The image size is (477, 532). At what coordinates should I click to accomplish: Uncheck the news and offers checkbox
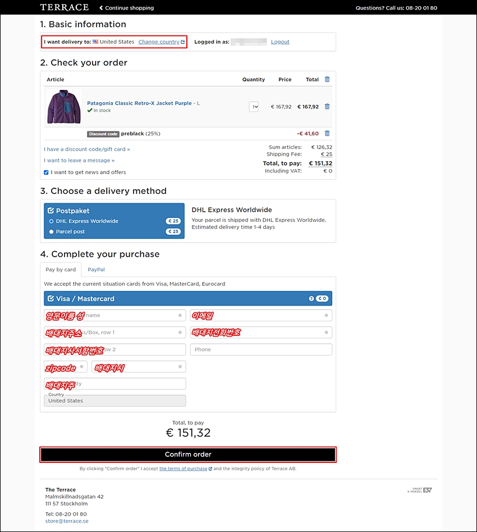[x=46, y=172]
